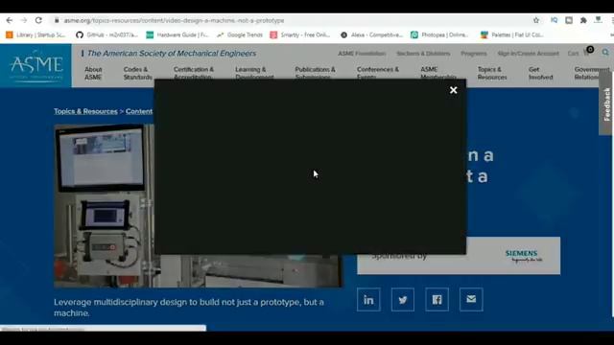The height and width of the screenshot is (345, 614).
Task: Open the About ASME menu
Action: coord(93,73)
